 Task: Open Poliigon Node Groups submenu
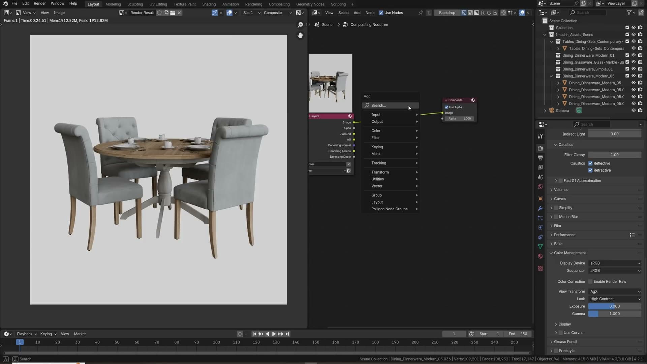(x=391, y=209)
